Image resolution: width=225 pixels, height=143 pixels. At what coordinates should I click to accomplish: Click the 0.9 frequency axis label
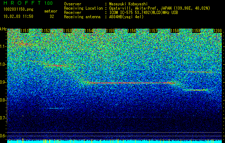coord(3,82)
